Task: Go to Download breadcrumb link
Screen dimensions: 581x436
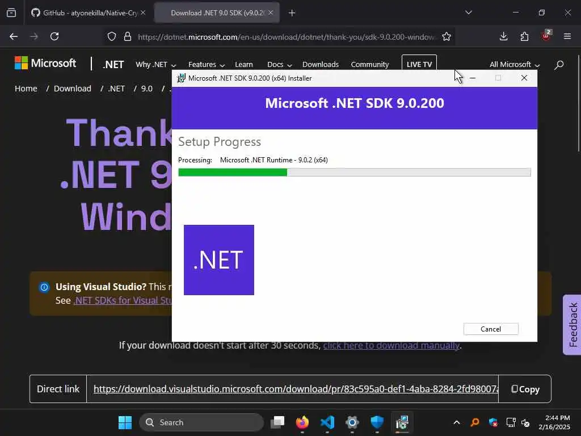Action: [72, 89]
